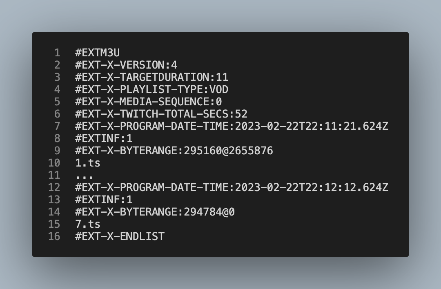The height and width of the screenshot is (289, 441).
Task: Click the #EXTINF:1 text on line 8
Action: tap(104, 138)
